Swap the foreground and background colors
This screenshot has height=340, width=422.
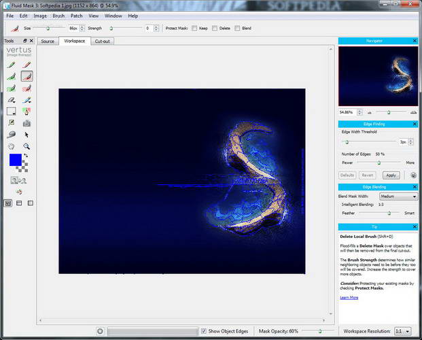click(26, 156)
